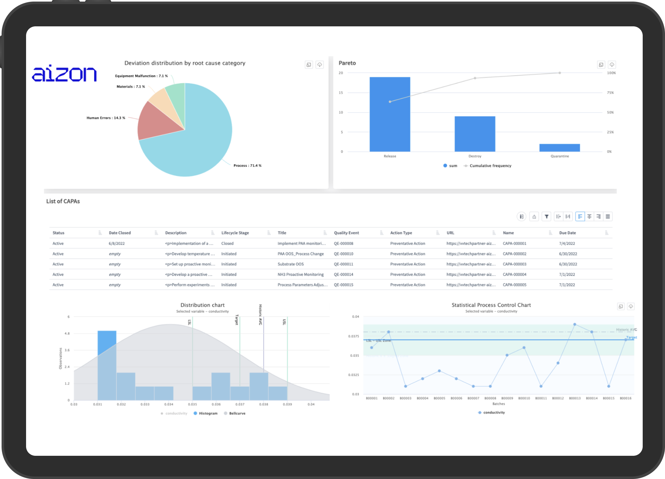The image size is (665, 479).
Task: Download the deviation pie chart
Action: coord(319,65)
